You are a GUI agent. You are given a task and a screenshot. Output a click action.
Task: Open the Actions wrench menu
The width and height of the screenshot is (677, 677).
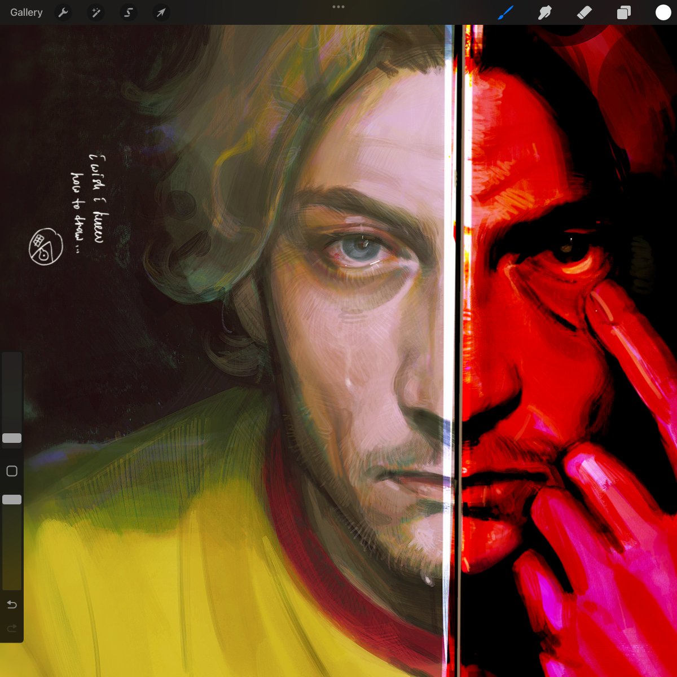point(63,12)
